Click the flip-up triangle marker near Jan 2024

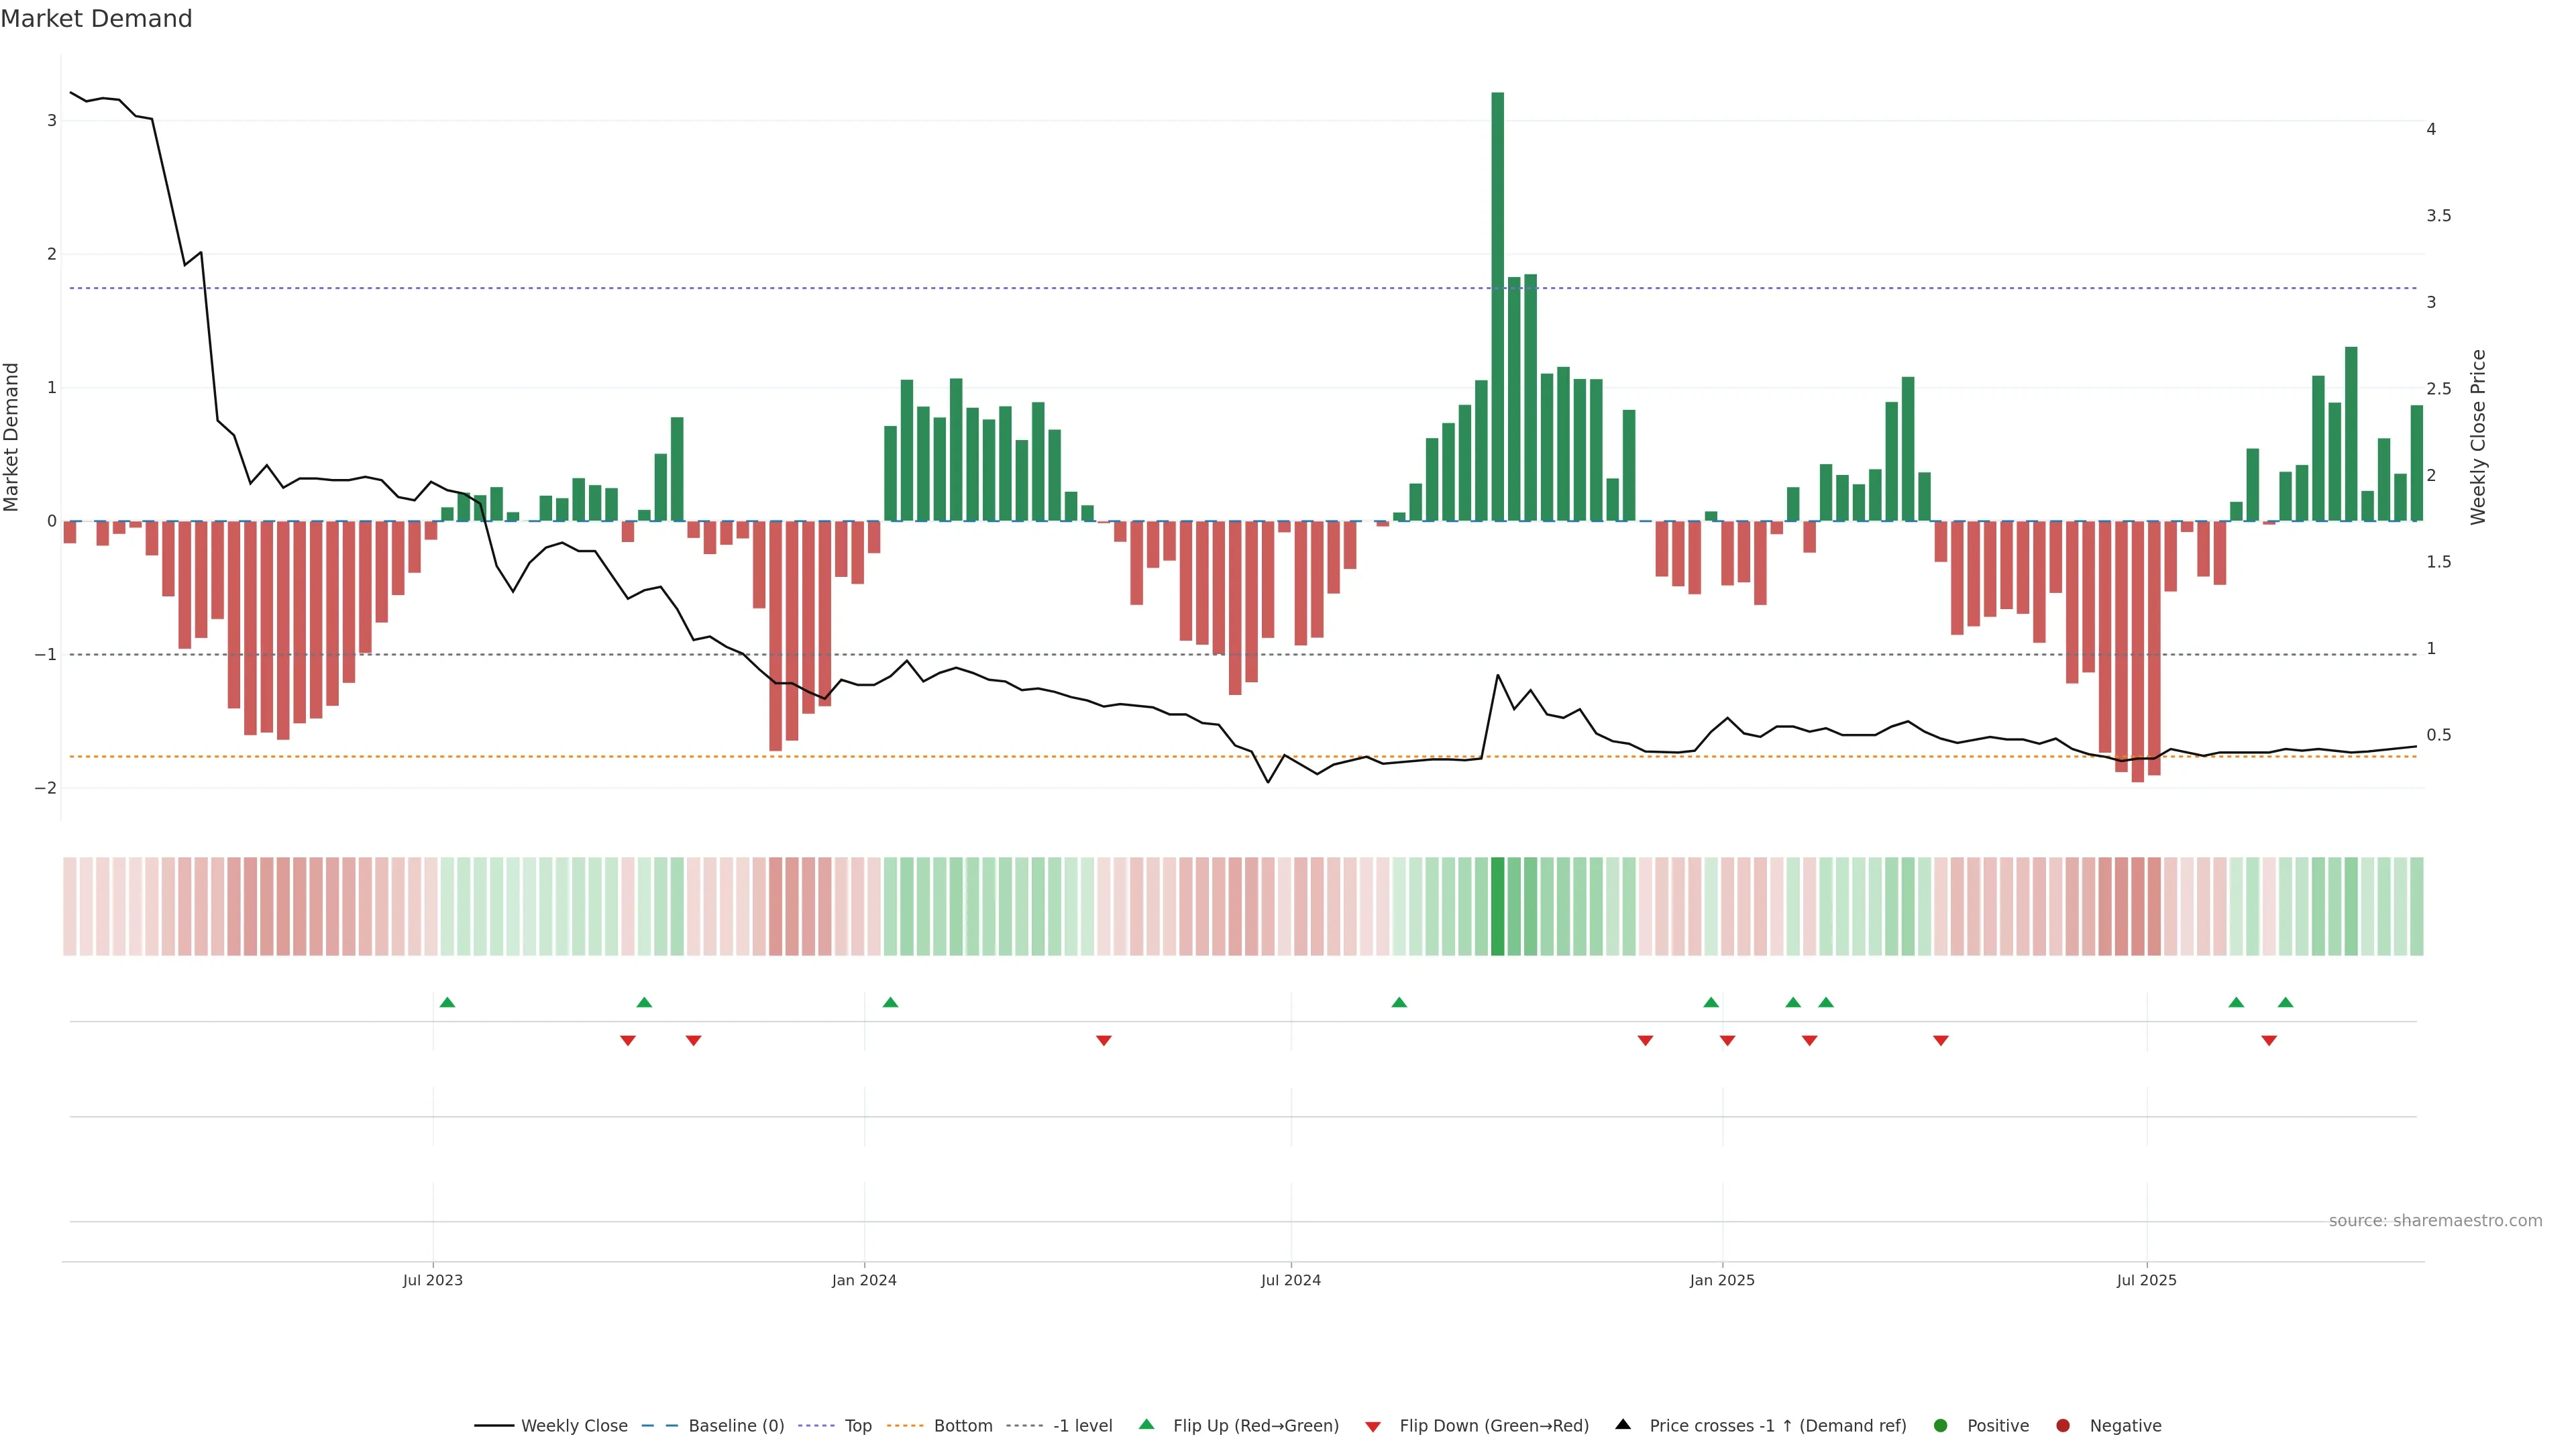click(x=890, y=1002)
